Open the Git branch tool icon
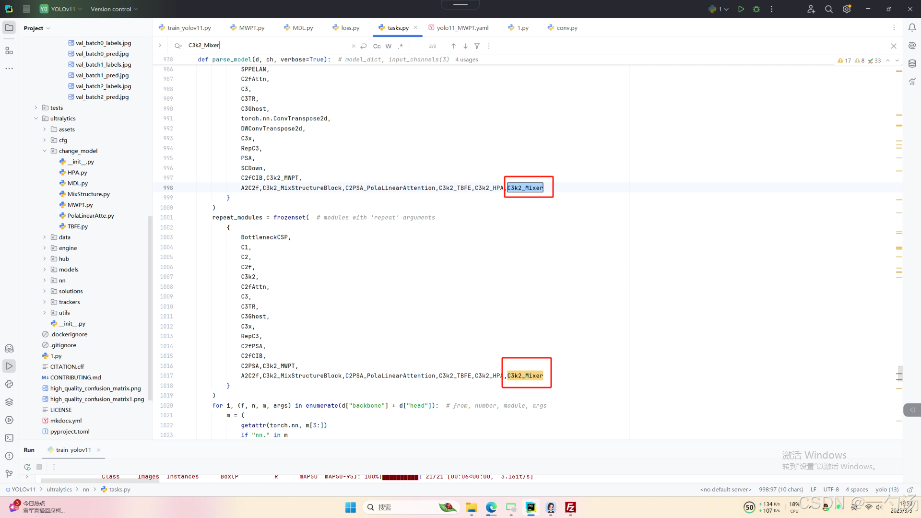 (x=9, y=474)
